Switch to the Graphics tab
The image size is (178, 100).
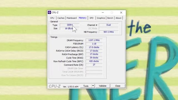pyautogui.click(x=101, y=18)
